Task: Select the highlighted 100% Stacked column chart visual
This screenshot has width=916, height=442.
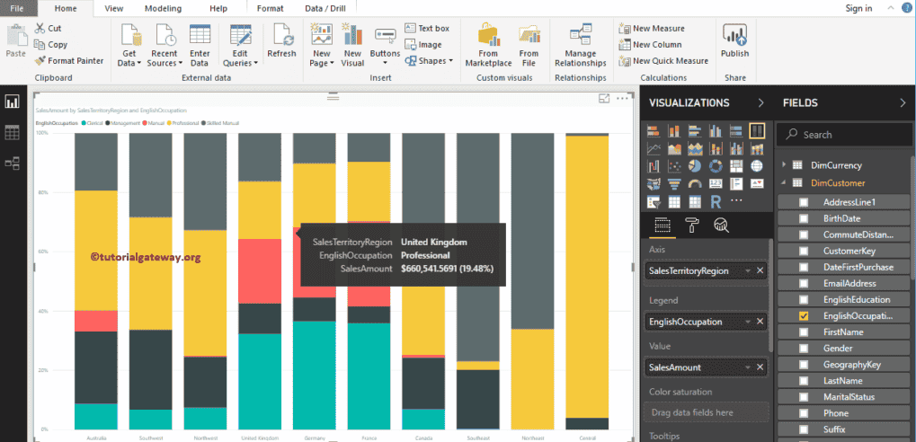Action: click(757, 130)
